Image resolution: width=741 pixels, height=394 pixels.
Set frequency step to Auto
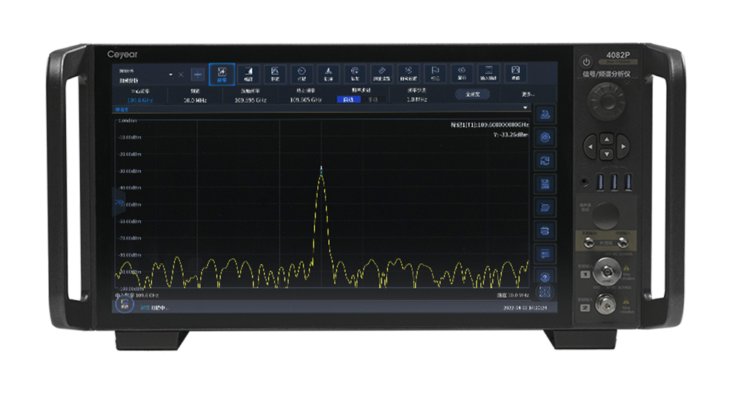347,99
